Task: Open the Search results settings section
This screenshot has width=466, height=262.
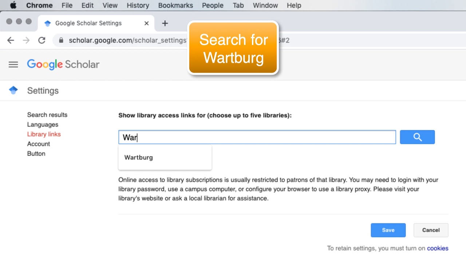Action: (47, 115)
